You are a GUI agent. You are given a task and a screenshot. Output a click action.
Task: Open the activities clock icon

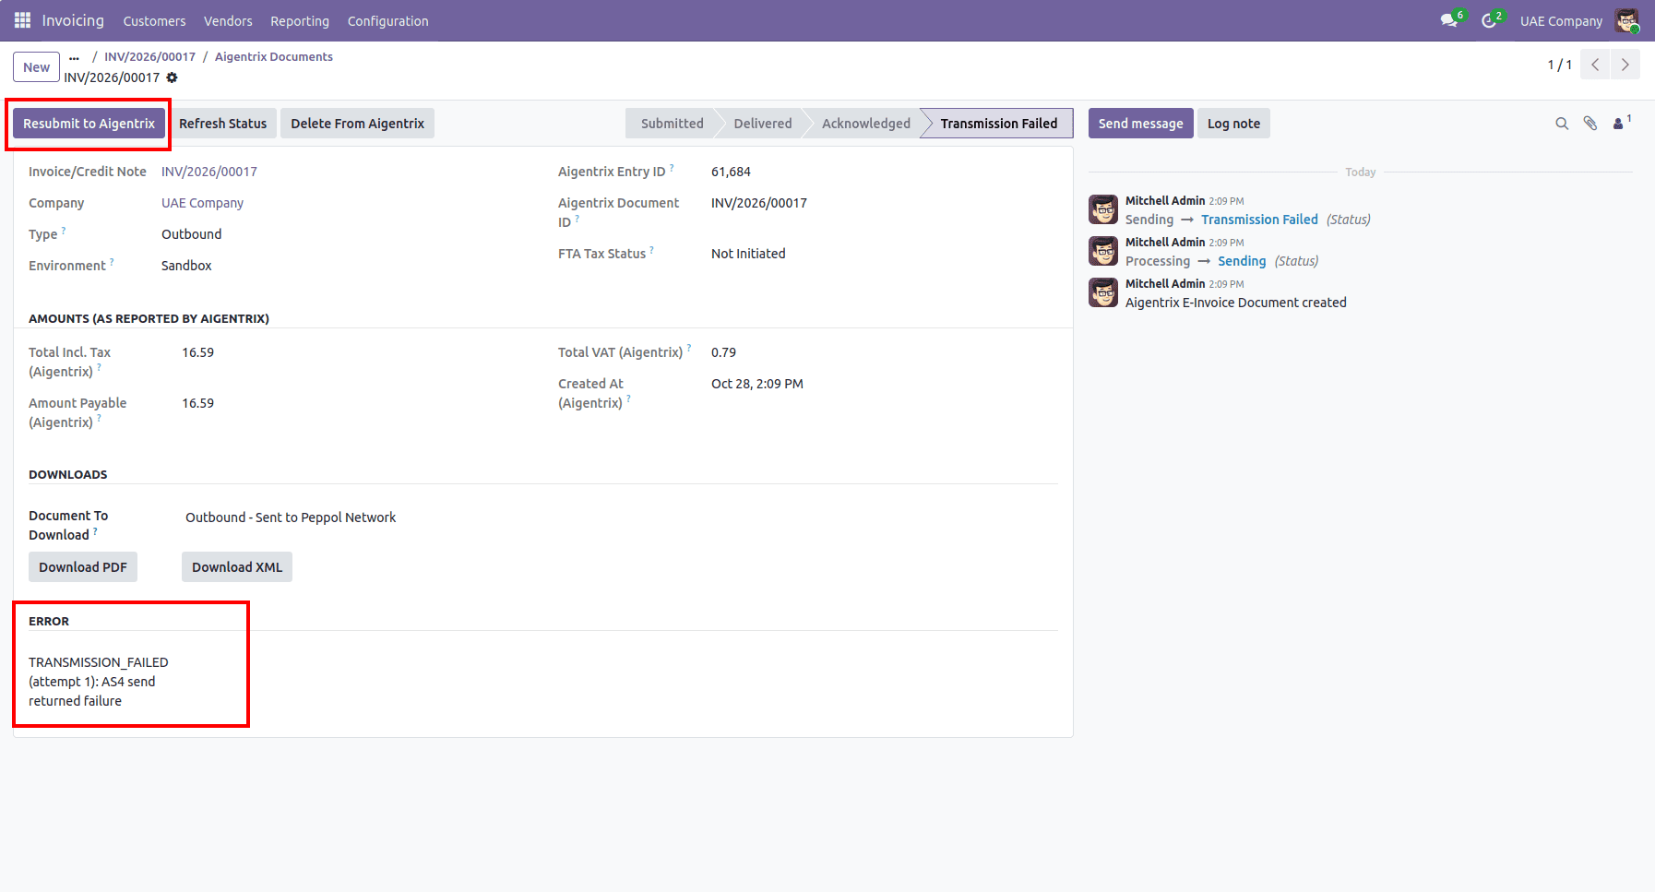point(1489,20)
